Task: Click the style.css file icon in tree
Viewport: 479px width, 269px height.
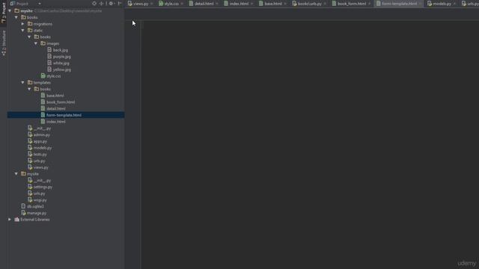Action: coord(43,76)
